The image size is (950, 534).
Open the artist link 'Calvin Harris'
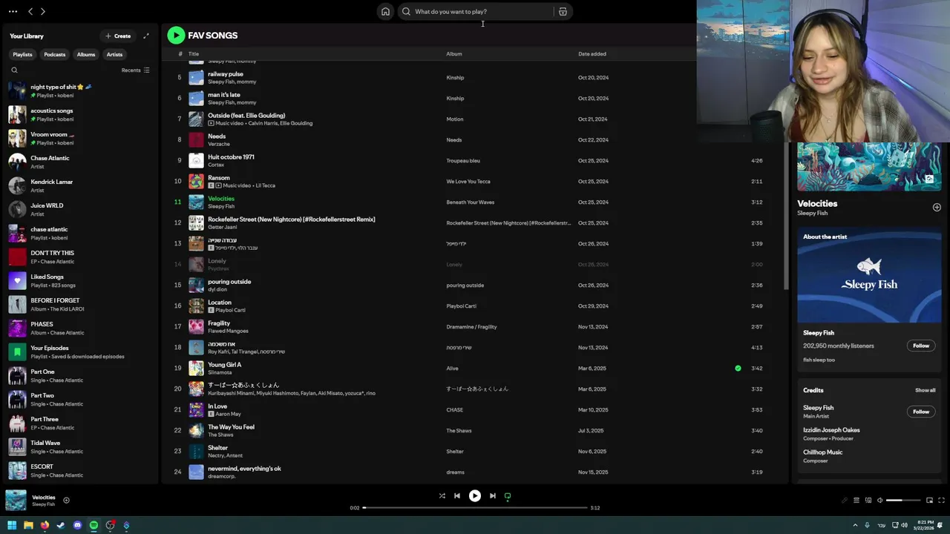coord(264,123)
